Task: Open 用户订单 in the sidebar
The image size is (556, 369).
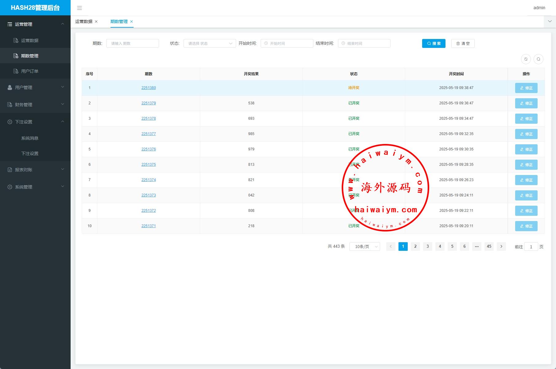Action: pyautogui.click(x=29, y=71)
